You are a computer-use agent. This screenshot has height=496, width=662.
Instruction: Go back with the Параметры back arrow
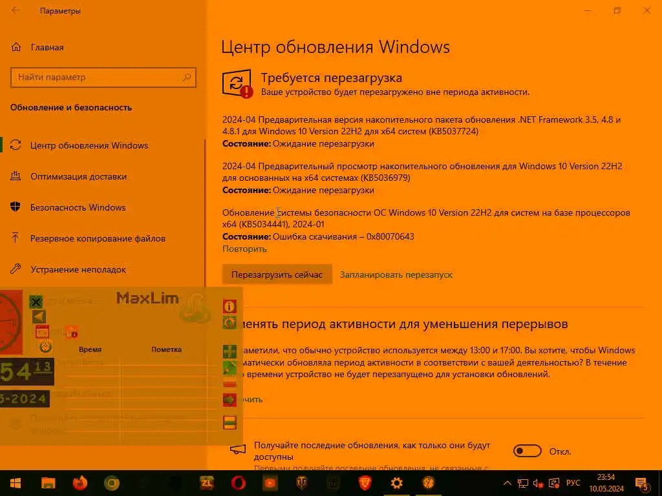point(16,10)
